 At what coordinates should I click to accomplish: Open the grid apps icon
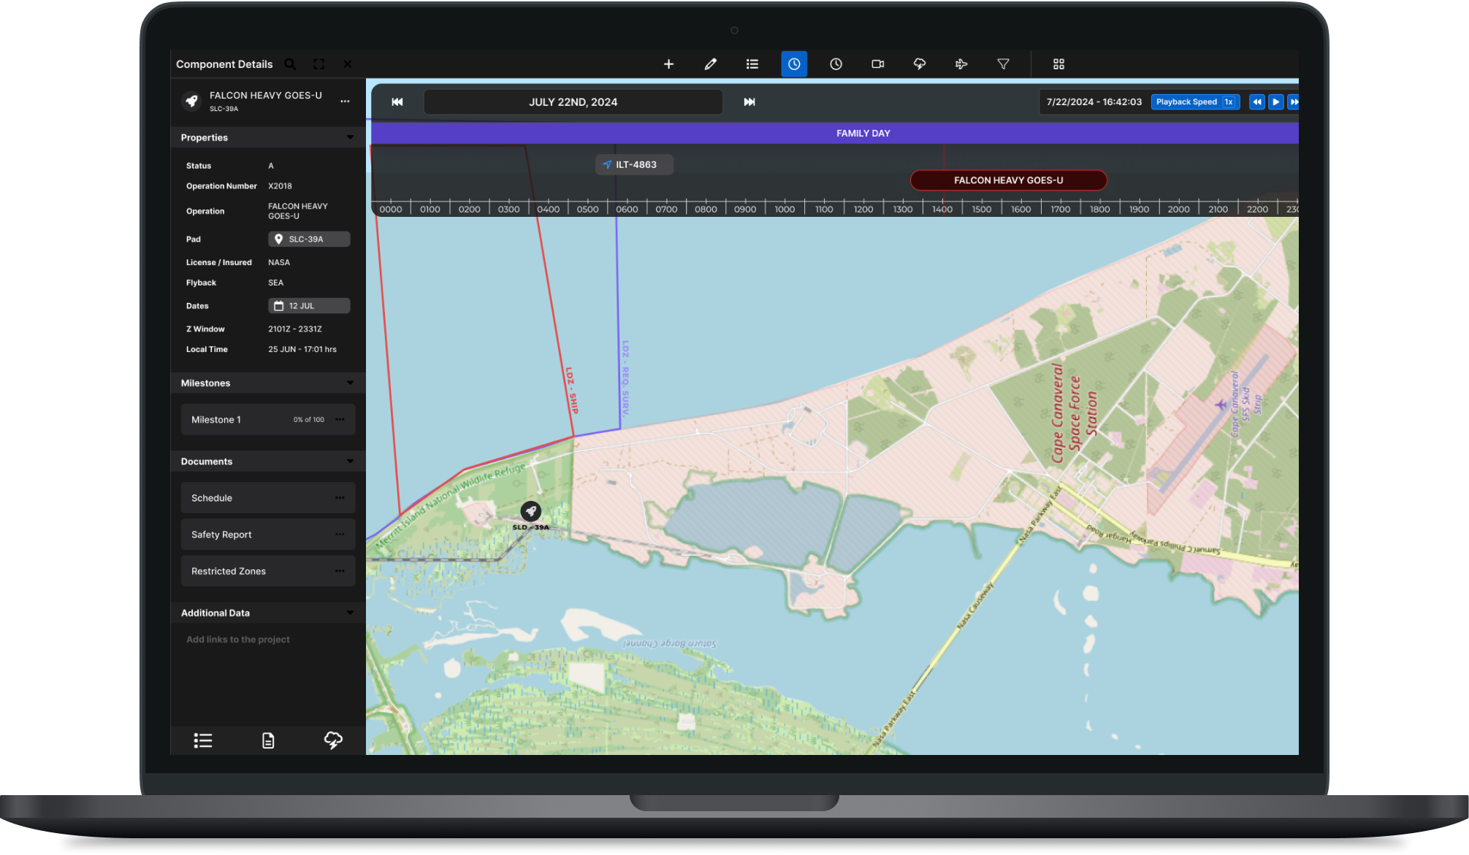pyautogui.click(x=1058, y=64)
